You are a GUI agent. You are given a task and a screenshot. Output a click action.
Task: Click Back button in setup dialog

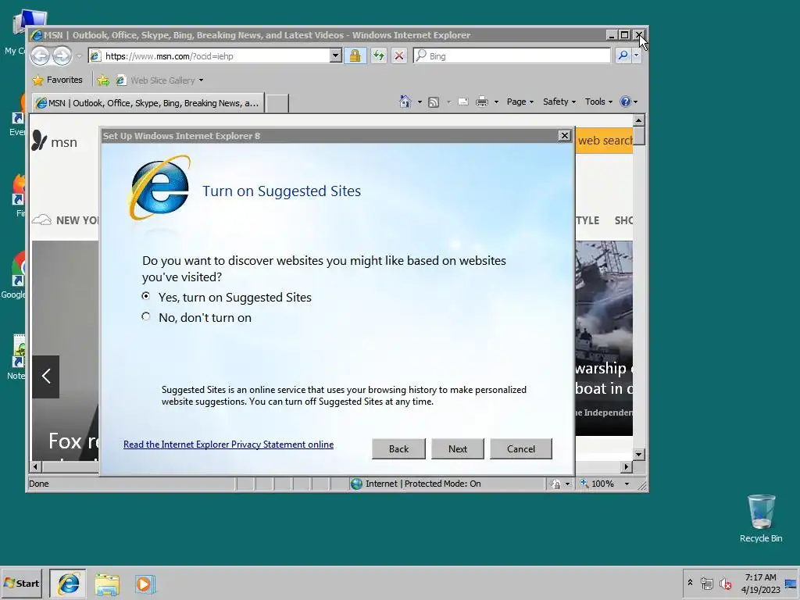(x=398, y=449)
